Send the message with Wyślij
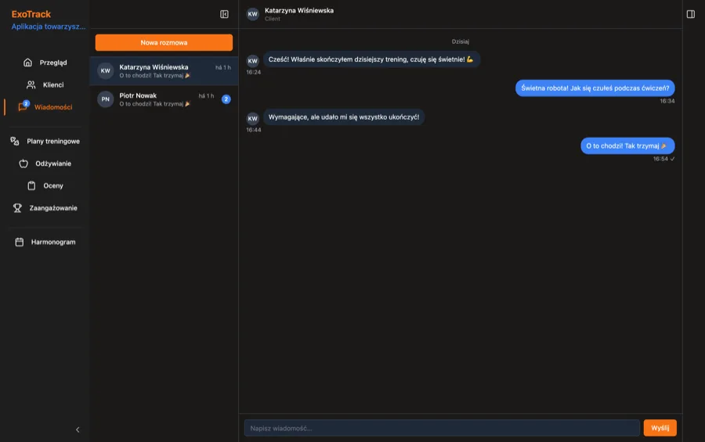 pyautogui.click(x=660, y=428)
